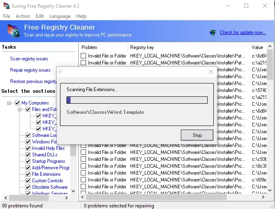Uncheck the Custom Controls checkbox
Viewport: 275px width, 209px height.
pos(28,181)
